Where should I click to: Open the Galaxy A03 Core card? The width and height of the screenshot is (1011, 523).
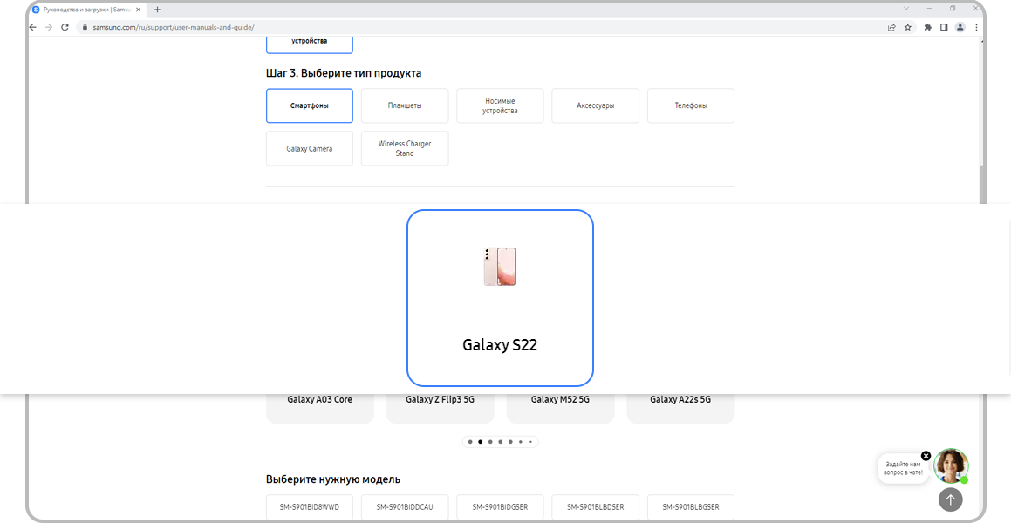click(320, 408)
